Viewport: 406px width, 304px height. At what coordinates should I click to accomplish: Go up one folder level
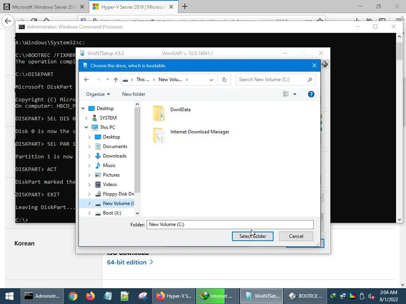pos(116,80)
